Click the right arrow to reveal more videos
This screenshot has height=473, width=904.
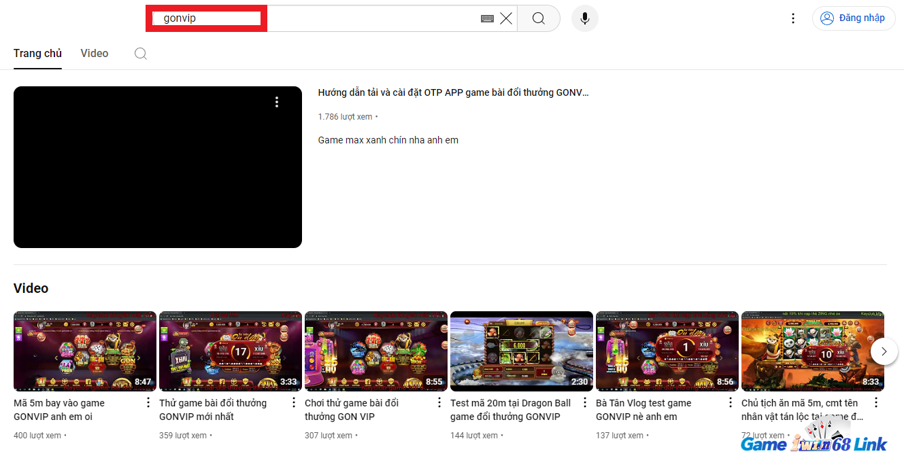click(884, 351)
